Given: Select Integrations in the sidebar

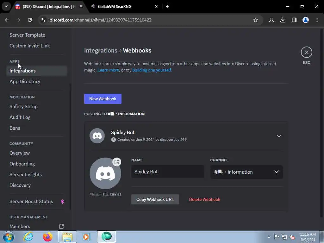Looking at the screenshot, I should (x=37, y=71).
